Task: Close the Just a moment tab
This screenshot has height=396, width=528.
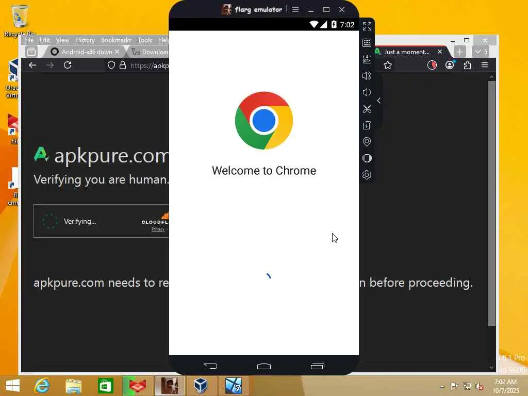Action: coord(440,52)
